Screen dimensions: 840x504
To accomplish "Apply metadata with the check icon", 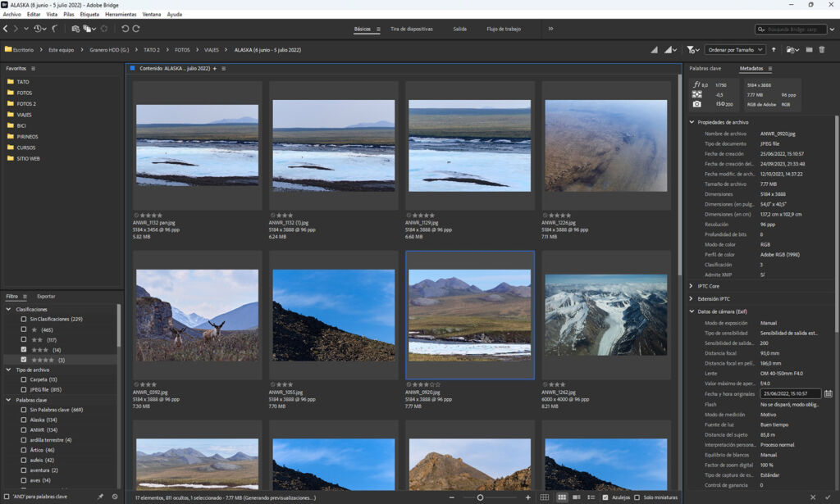I will point(828,497).
